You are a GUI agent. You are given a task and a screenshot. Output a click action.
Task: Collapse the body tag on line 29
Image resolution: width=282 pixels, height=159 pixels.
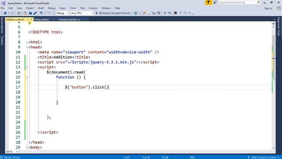27,148
